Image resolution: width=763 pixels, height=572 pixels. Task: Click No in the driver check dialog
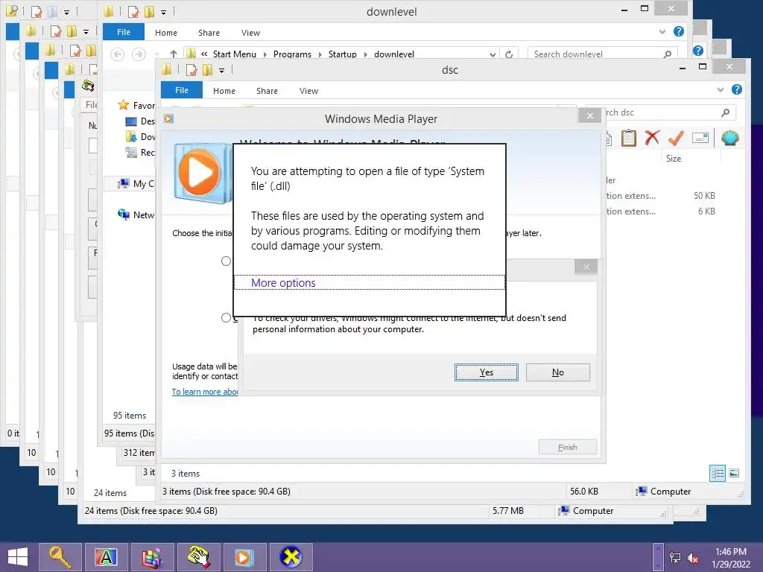(x=557, y=372)
